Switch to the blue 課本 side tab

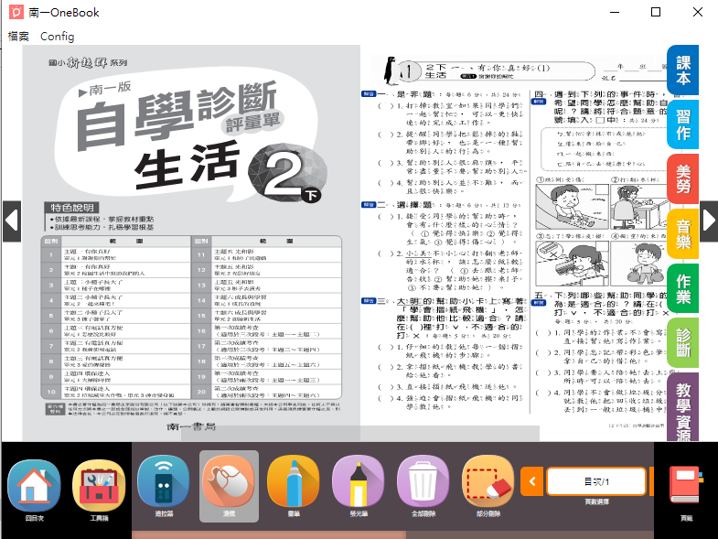[x=683, y=70]
